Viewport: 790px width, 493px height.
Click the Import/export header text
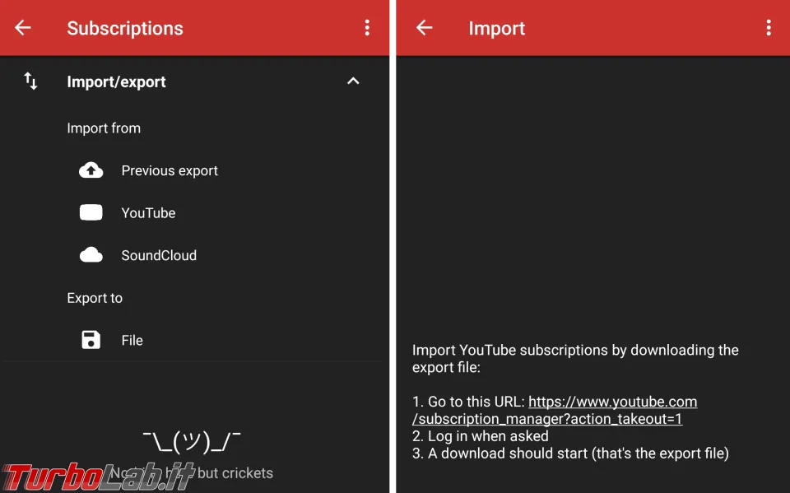pos(116,81)
